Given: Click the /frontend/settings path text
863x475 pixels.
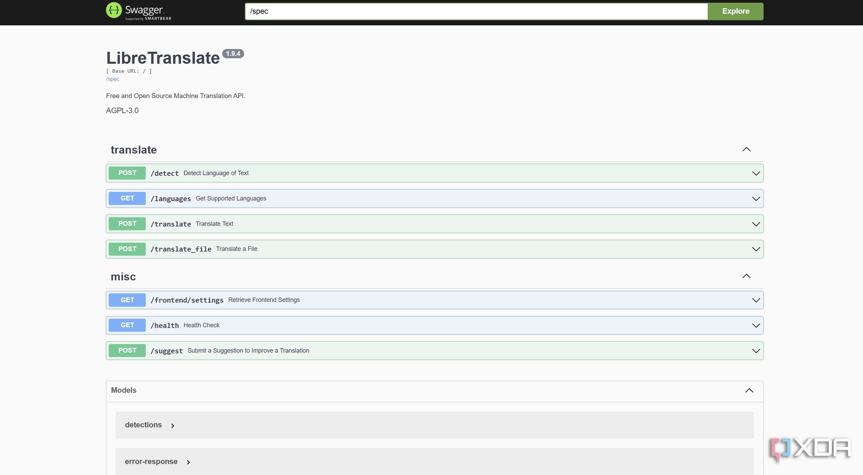Looking at the screenshot, I should [x=187, y=300].
